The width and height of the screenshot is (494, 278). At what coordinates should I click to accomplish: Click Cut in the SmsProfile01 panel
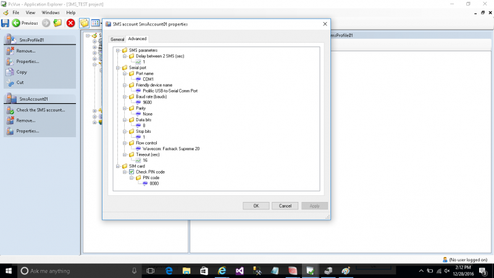click(20, 82)
